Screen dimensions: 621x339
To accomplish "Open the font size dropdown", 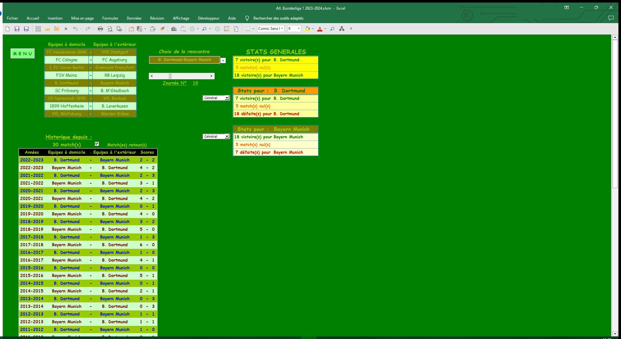I will point(299,29).
